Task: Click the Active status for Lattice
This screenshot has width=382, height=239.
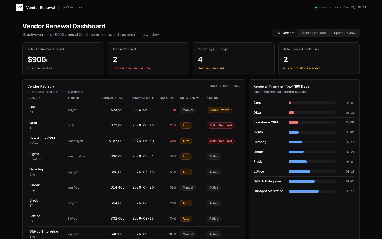Action: (x=214, y=219)
